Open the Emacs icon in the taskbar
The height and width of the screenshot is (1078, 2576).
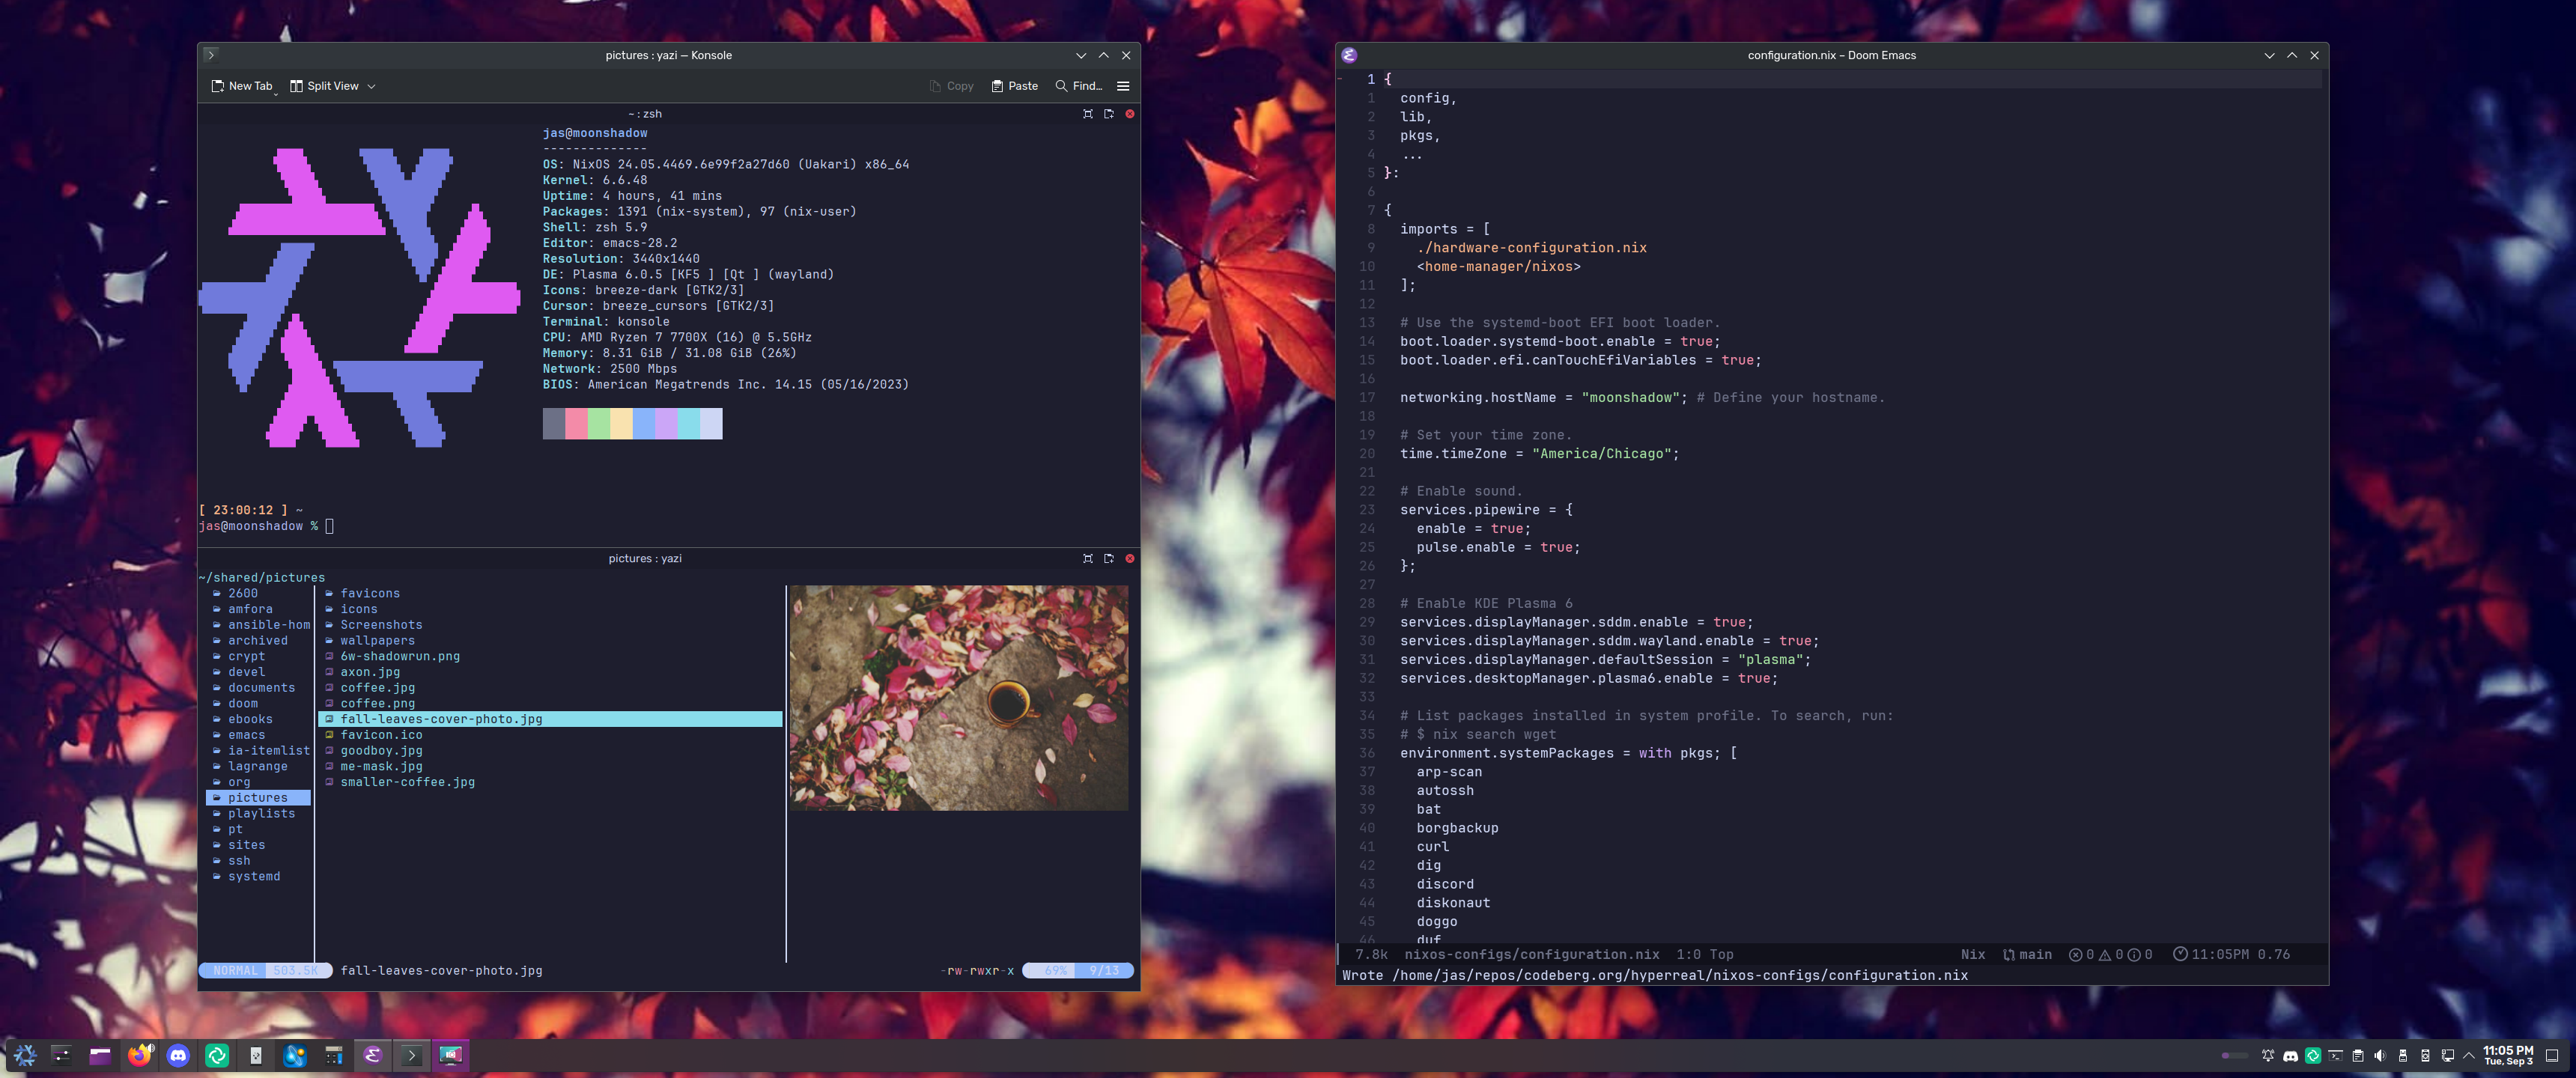372,1055
